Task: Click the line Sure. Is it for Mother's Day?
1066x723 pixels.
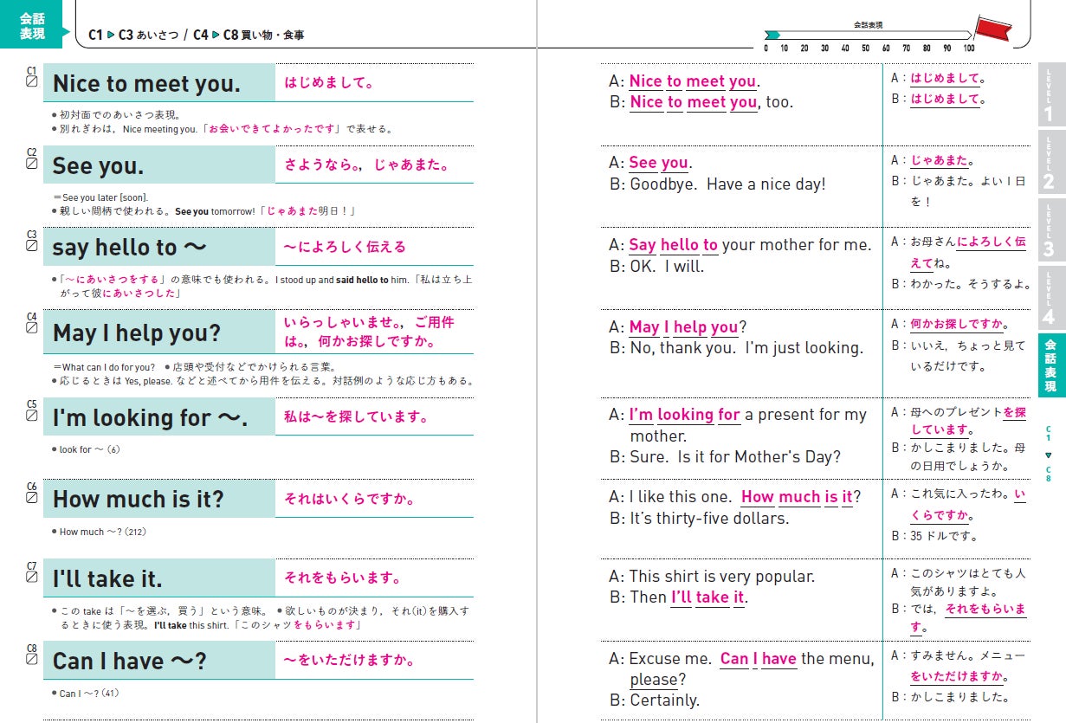Action: point(735,456)
